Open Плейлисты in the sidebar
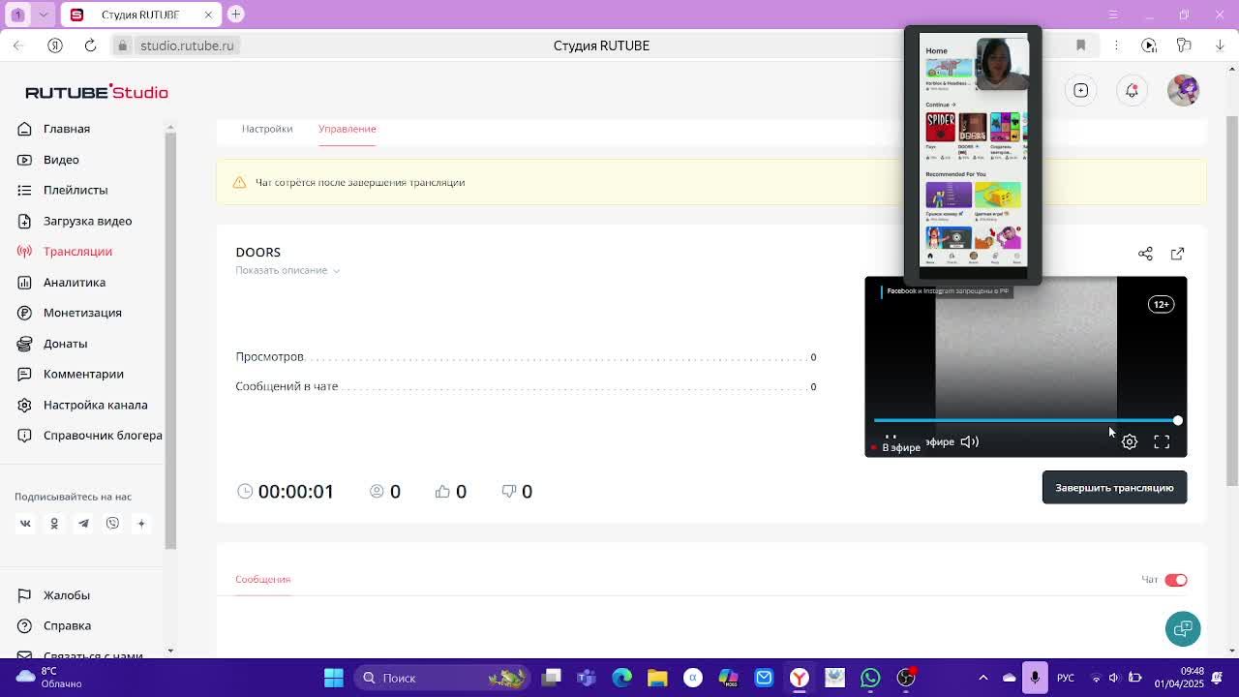 click(76, 190)
